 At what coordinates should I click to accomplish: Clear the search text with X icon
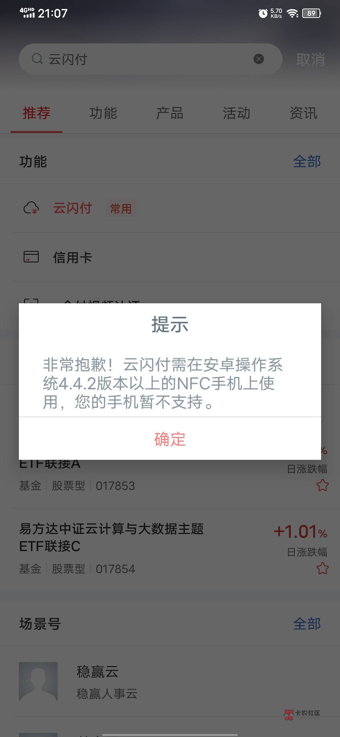click(259, 59)
